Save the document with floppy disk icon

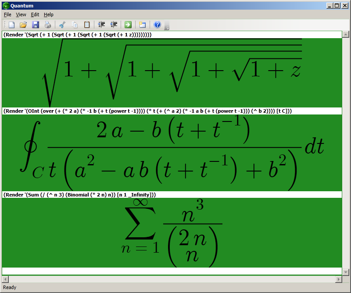[x=36, y=25]
